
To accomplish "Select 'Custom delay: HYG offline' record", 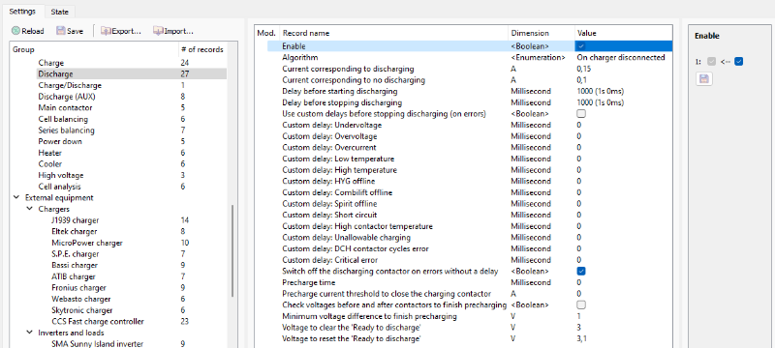I will pyautogui.click(x=328, y=181).
